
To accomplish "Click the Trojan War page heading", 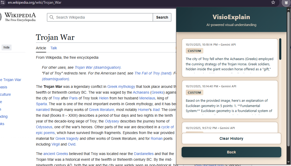I will coord(55,37).
